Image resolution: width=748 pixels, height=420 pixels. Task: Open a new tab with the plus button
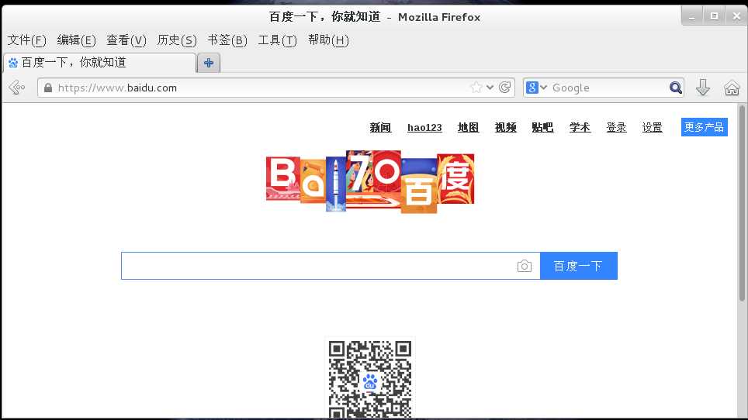click(209, 63)
